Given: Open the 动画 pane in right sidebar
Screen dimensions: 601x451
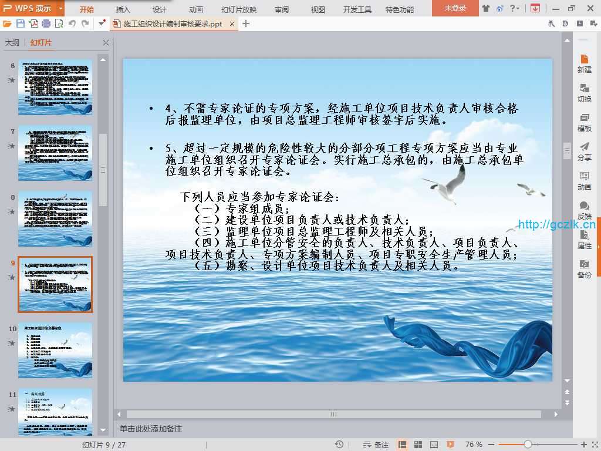Looking at the screenshot, I should pos(584,181).
